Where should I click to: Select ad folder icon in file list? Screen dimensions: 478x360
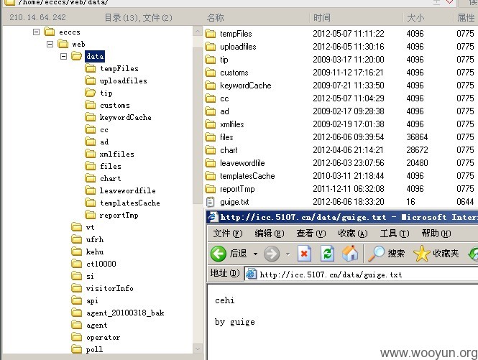tap(211, 111)
